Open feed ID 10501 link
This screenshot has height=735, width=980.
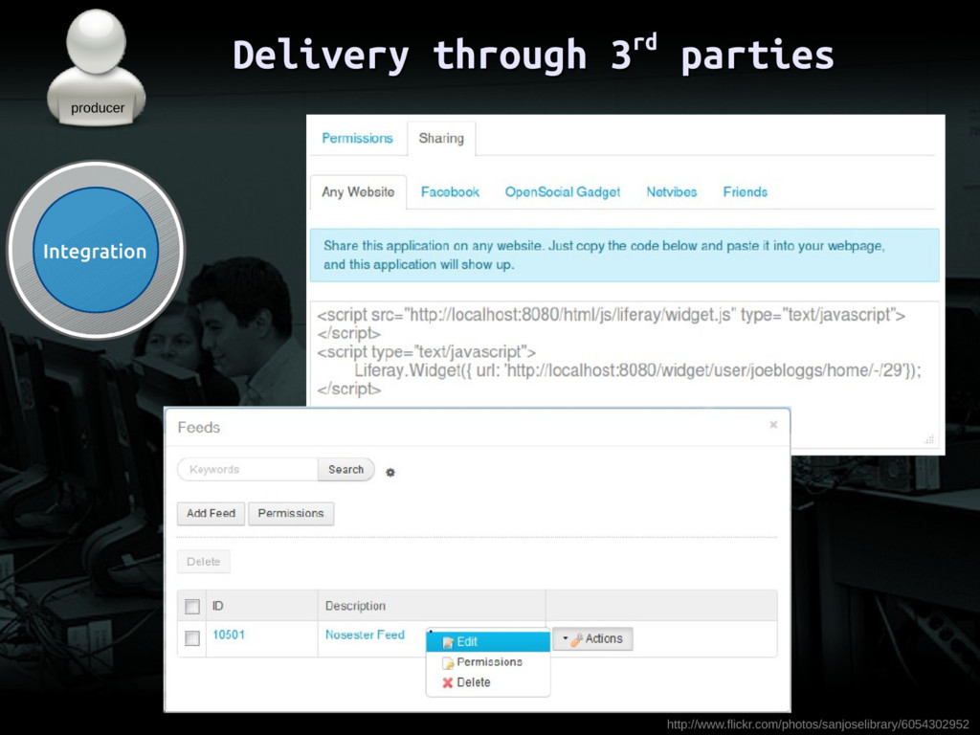(x=229, y=635)
